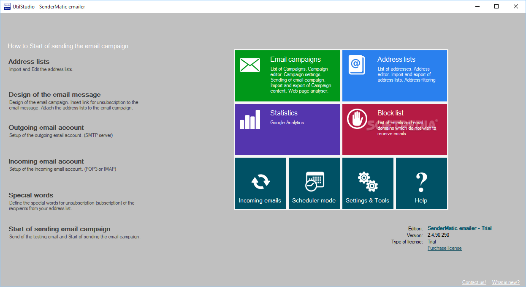Click the Design of email message description
The image size is (526, 287).
pos(74,105)
